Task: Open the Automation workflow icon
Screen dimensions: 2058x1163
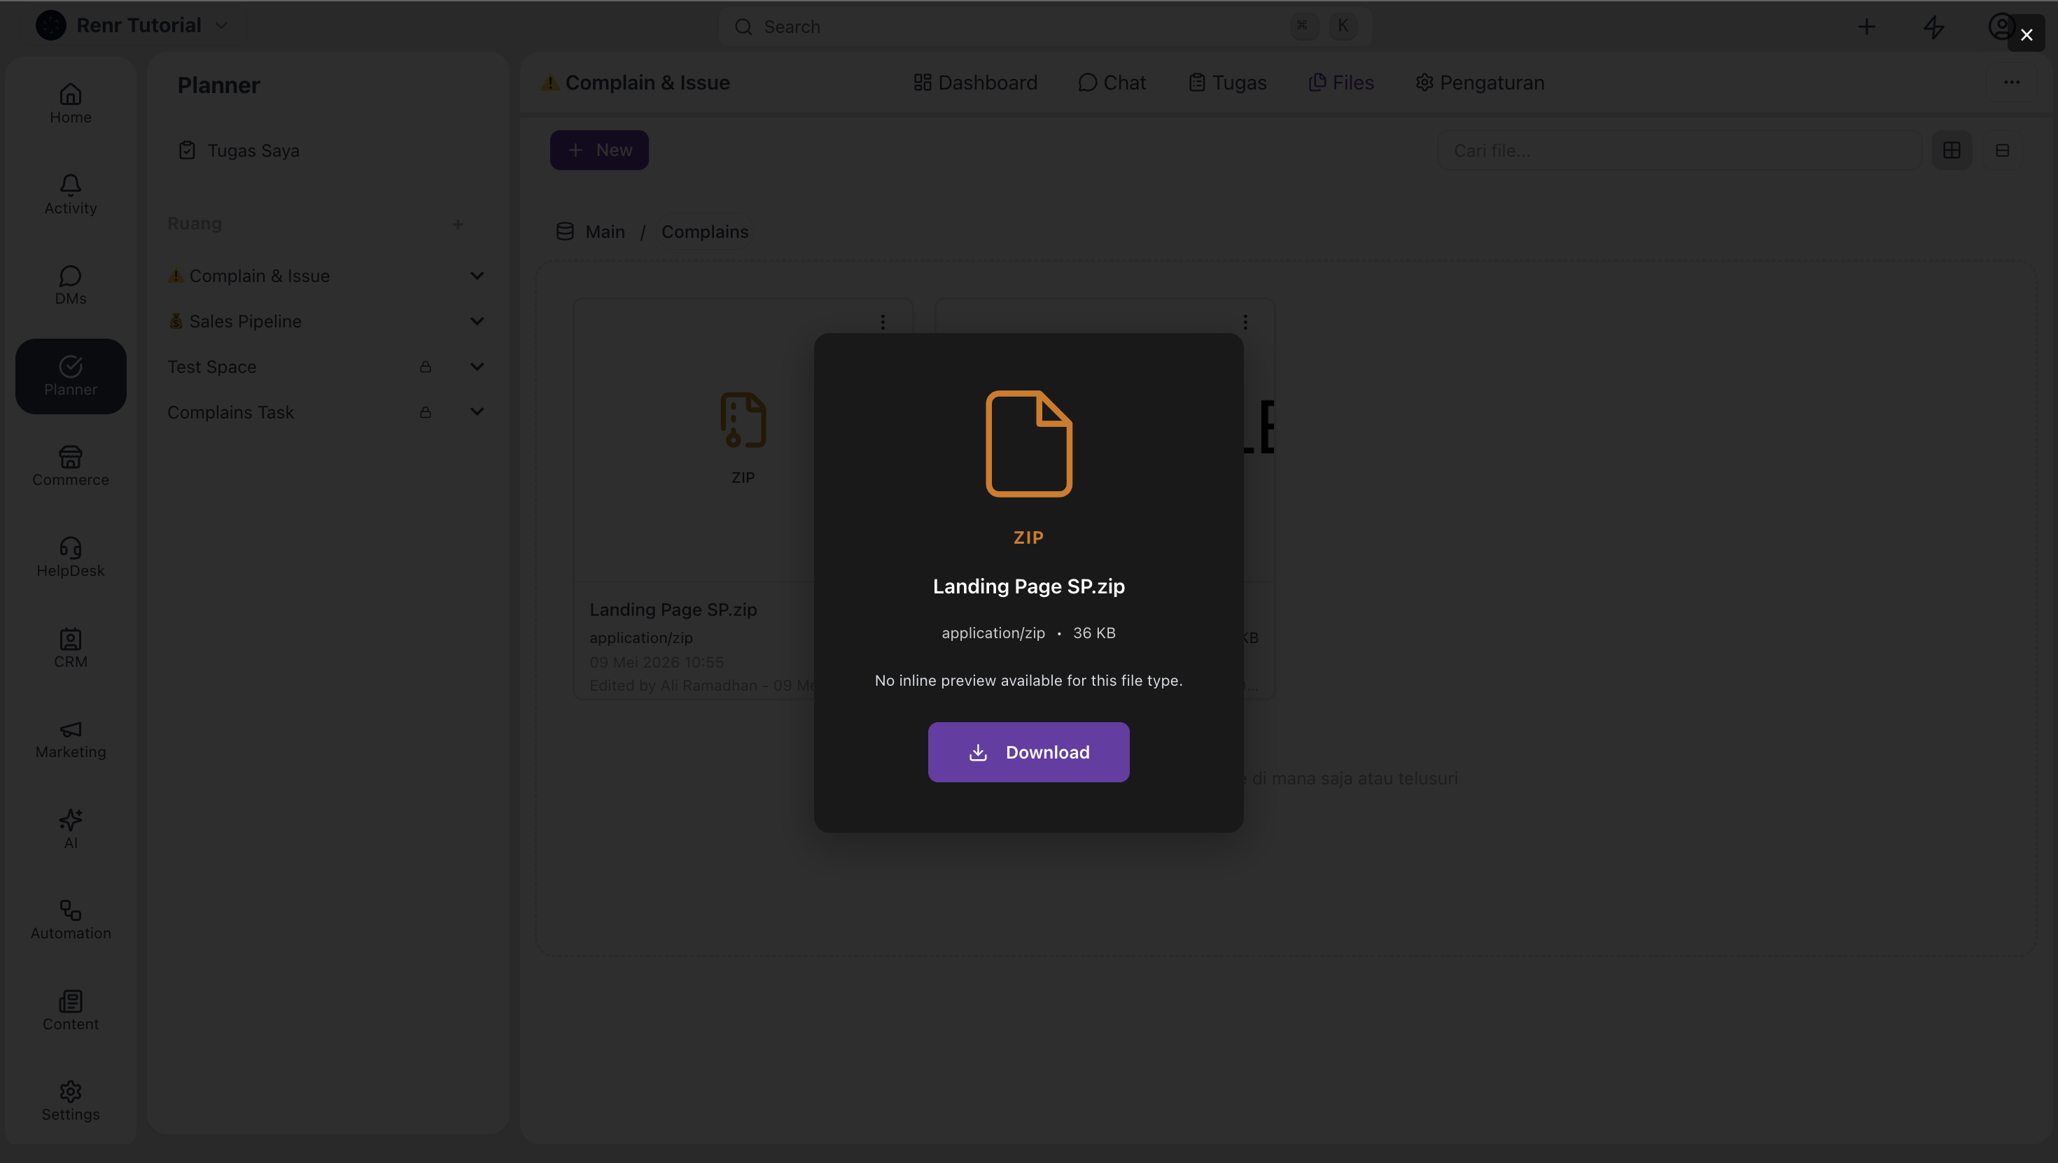Action: pos(70,910)
